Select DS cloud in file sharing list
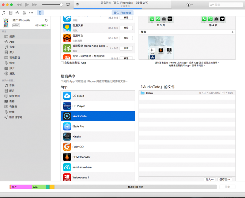 tap(98, 96)
